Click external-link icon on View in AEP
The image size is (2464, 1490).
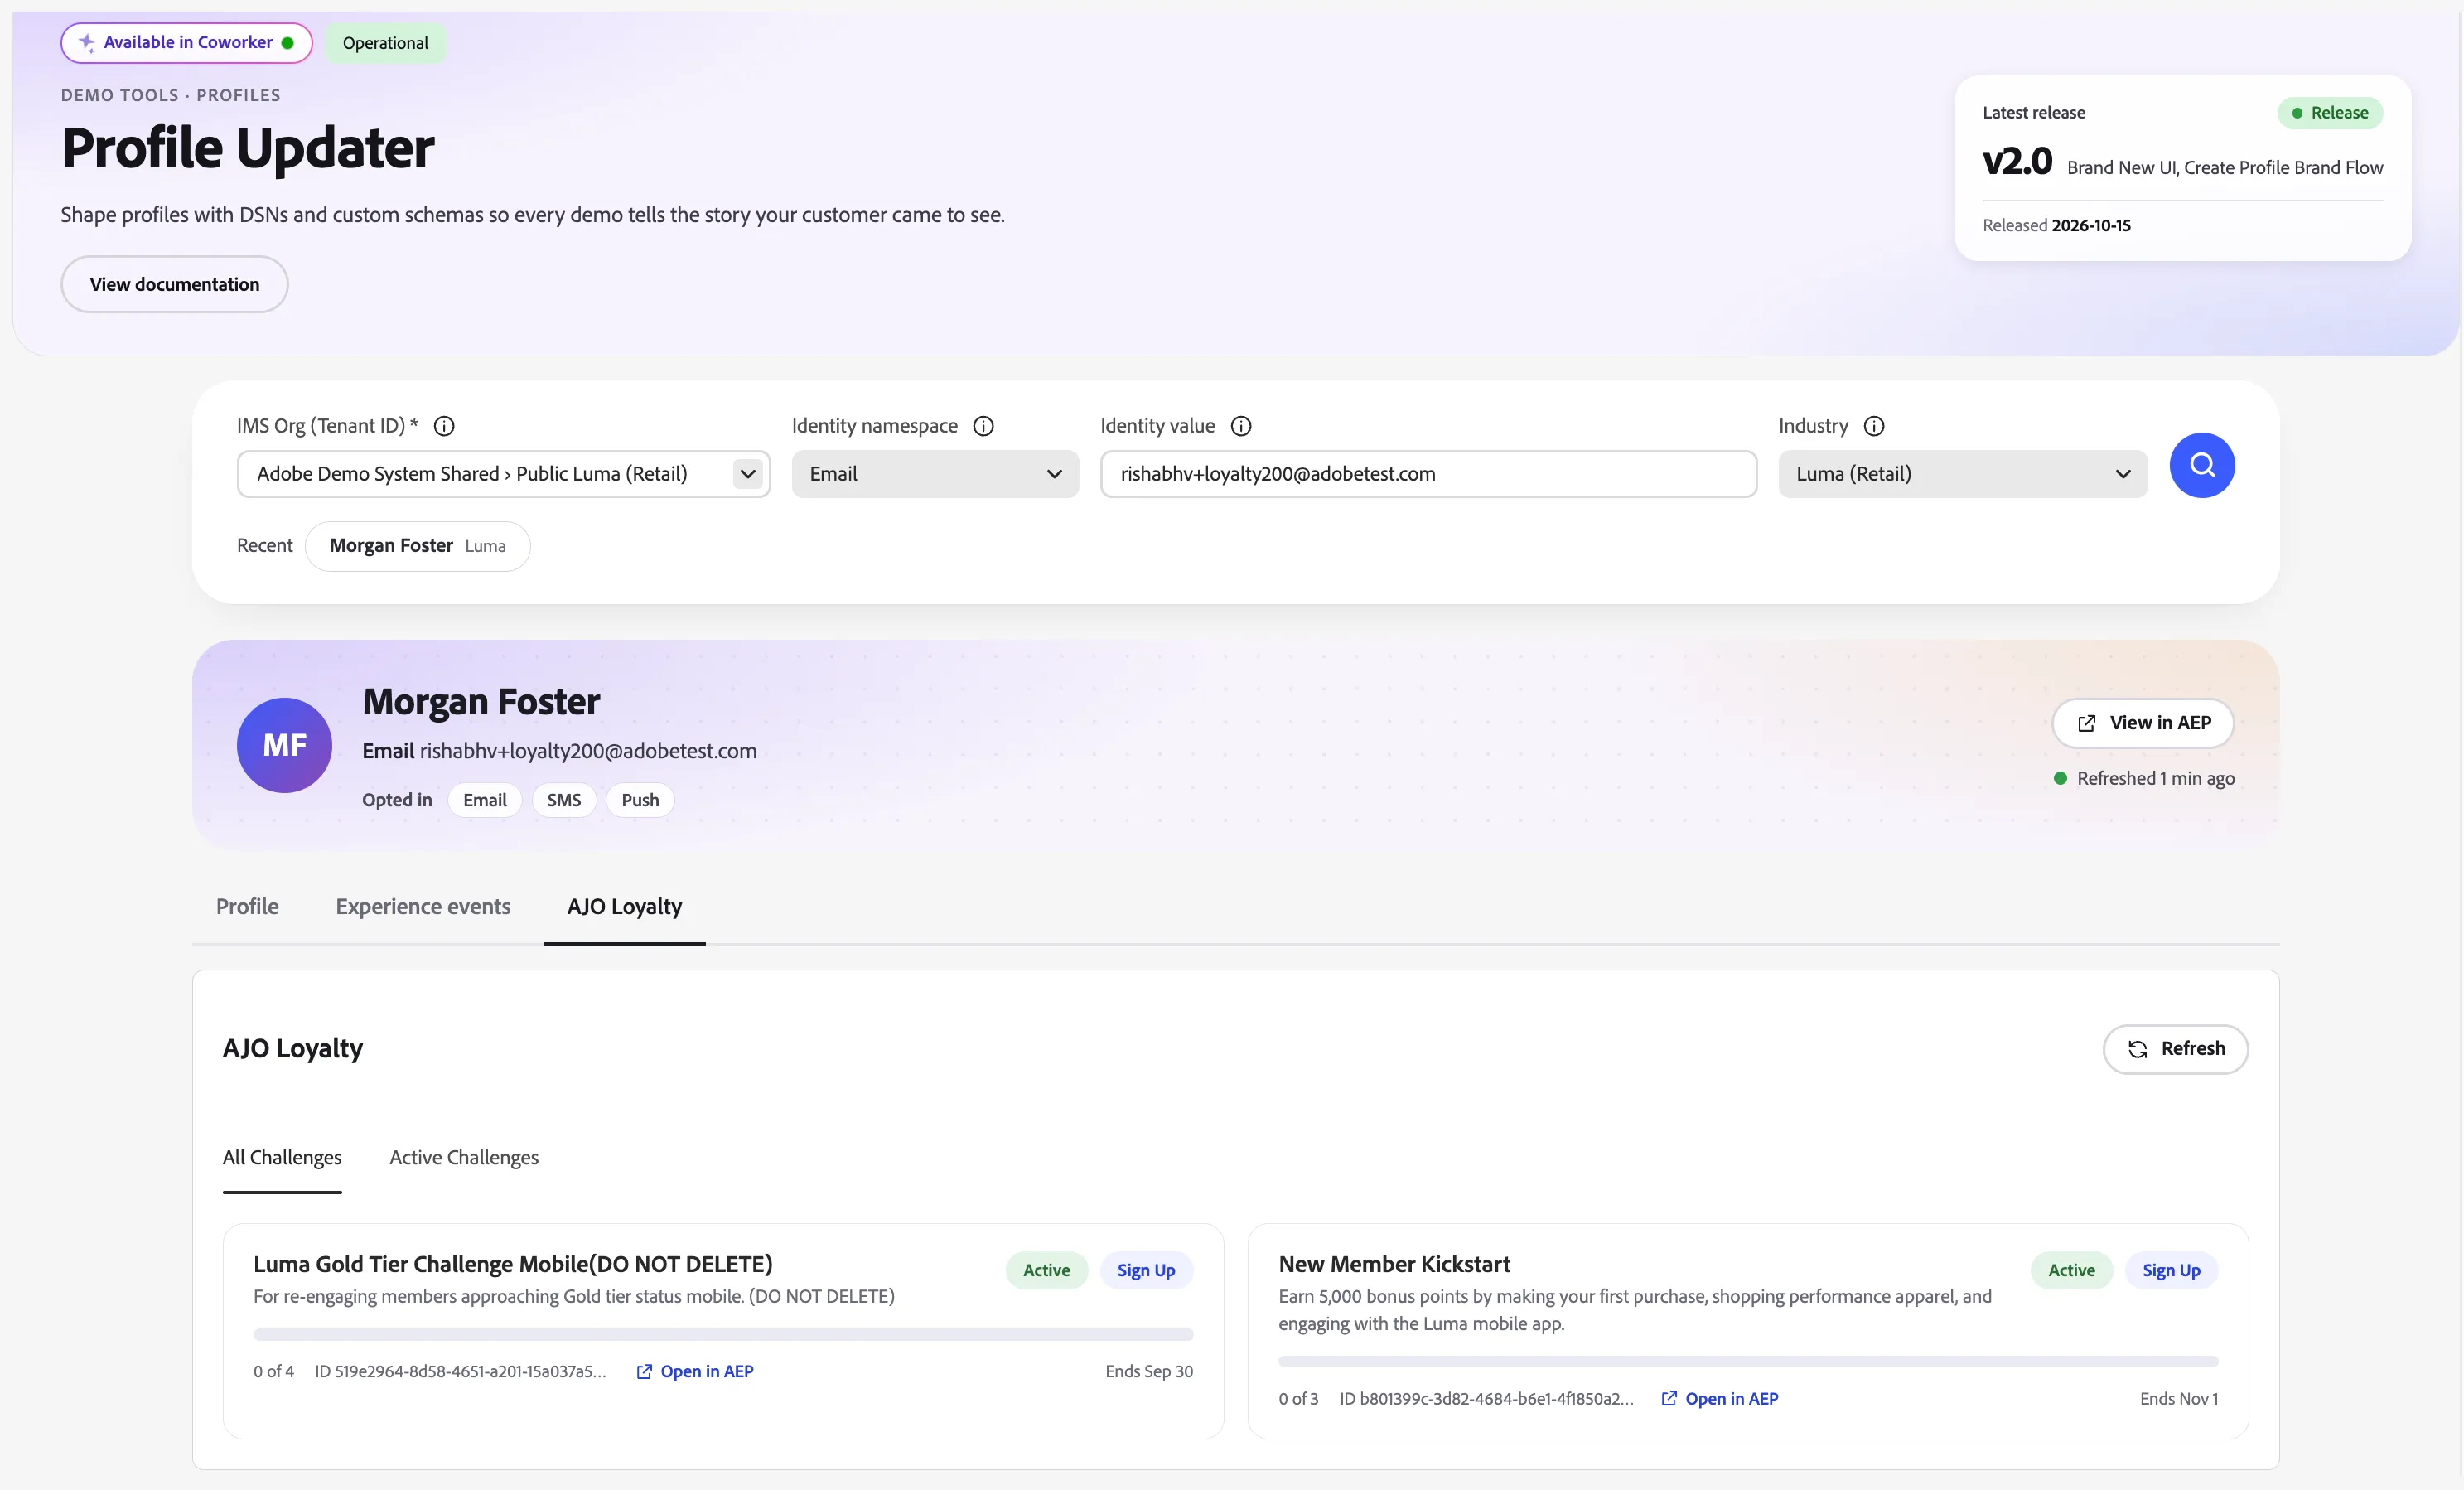[2086, 723]
